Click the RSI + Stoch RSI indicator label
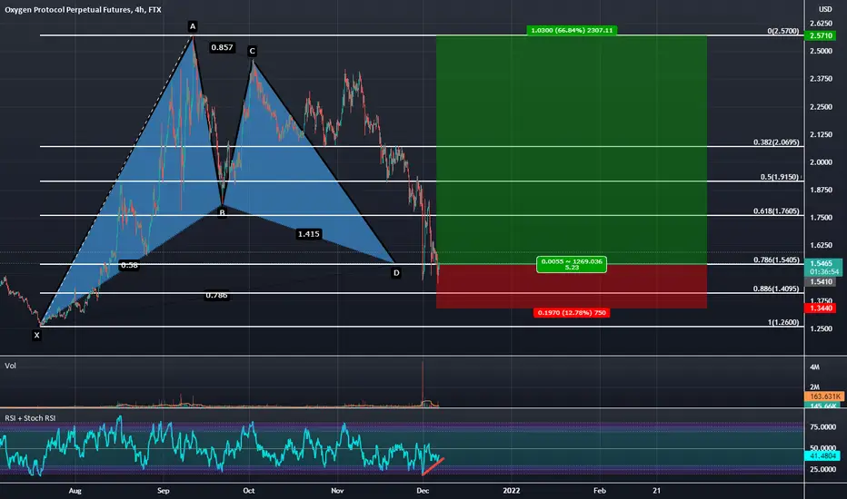The height and width of the screenshot is (499, 847). point(30,418)
